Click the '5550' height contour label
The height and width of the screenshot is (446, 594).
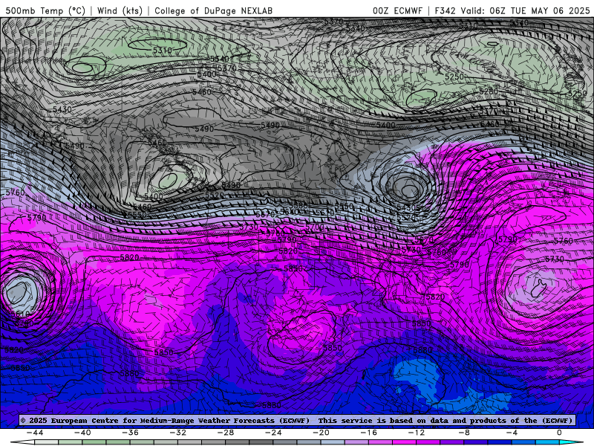[137, 215]
